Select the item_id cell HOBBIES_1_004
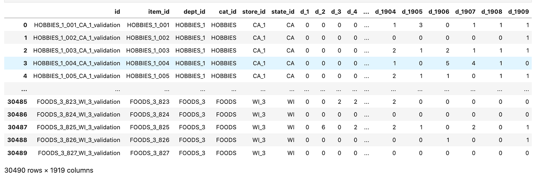 point(148,63)
